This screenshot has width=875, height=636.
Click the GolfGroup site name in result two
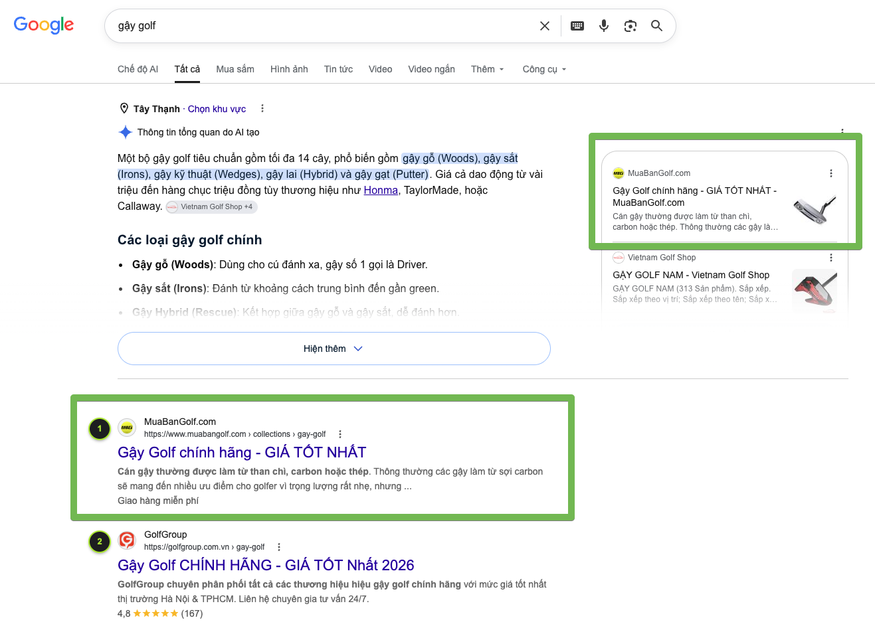coord(165,534)
